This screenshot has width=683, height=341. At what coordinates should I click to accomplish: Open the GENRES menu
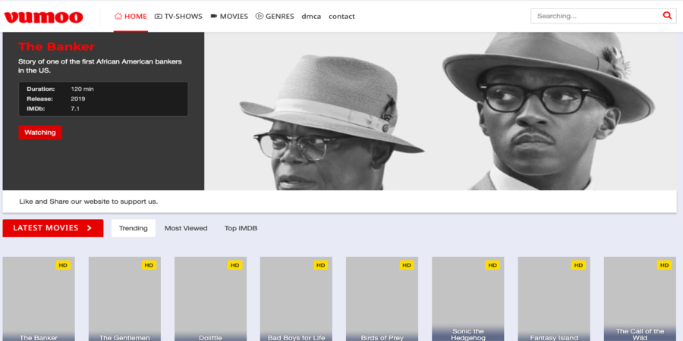[275, 16]
